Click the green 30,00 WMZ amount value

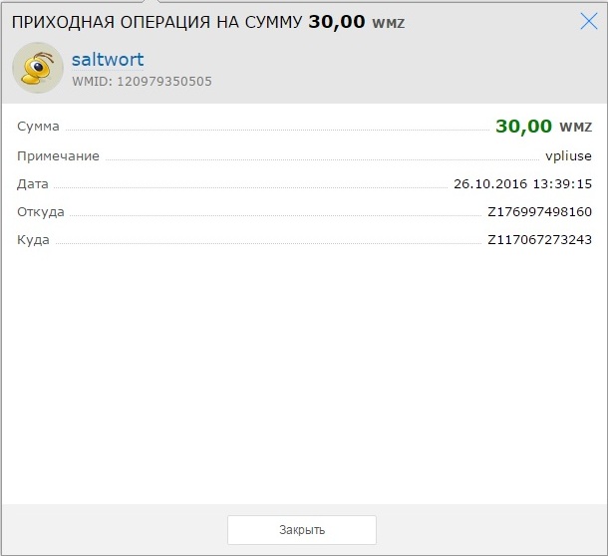coord(543,126)
